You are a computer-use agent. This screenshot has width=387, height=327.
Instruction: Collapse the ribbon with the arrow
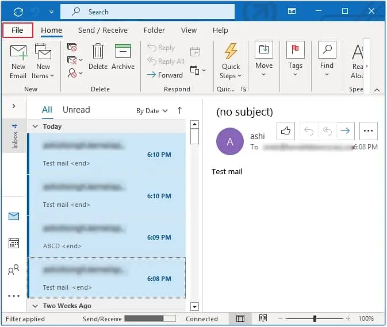[377, 90]
